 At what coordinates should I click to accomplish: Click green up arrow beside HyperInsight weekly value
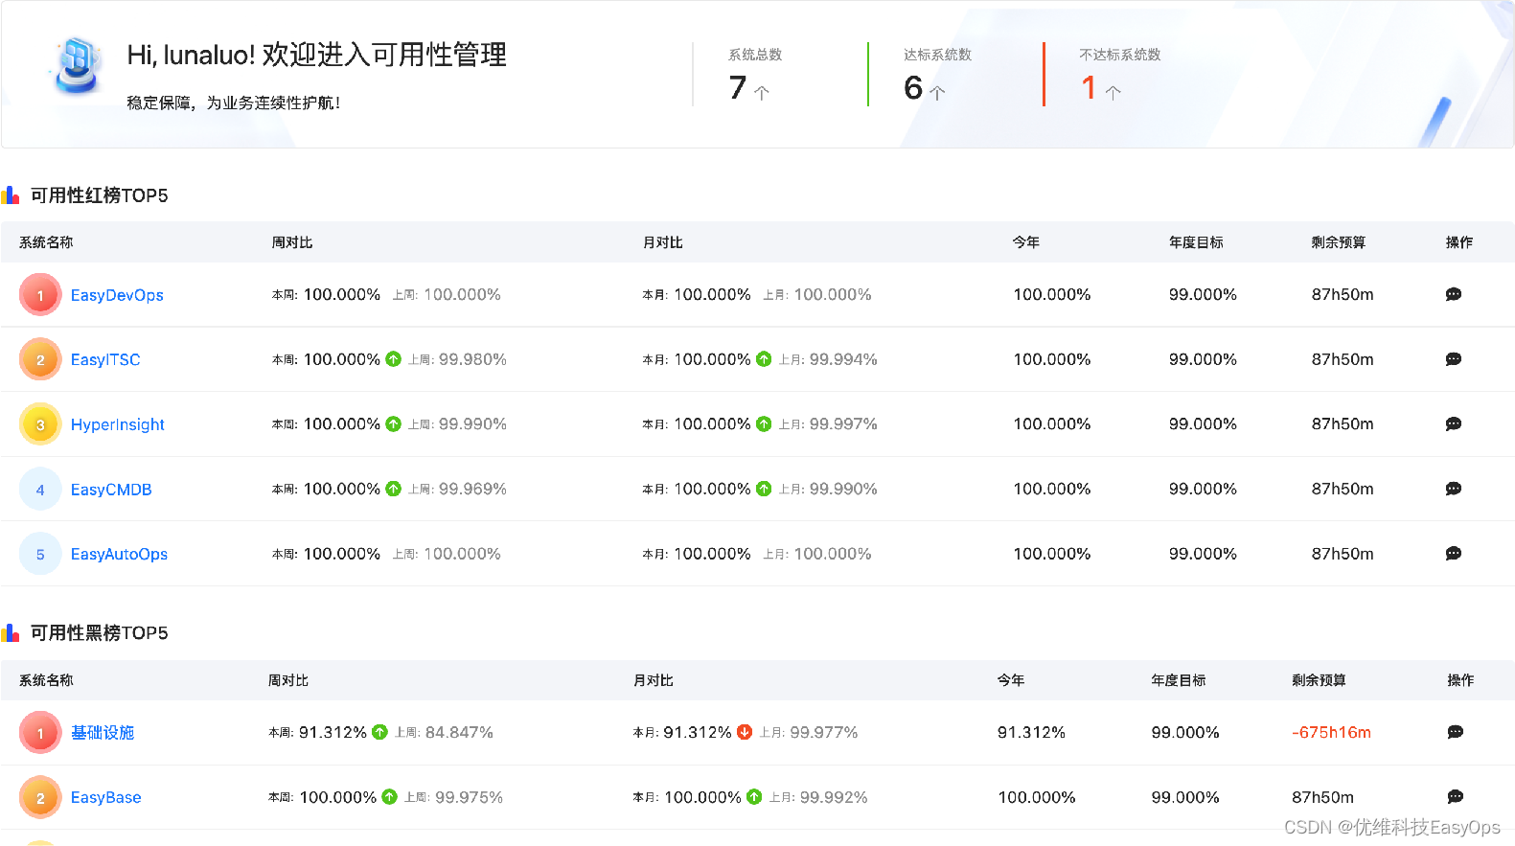pyautogui.click(x=393, y=423)
